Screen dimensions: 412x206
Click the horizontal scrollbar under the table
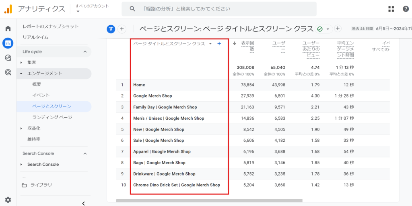tap(209, 200)
